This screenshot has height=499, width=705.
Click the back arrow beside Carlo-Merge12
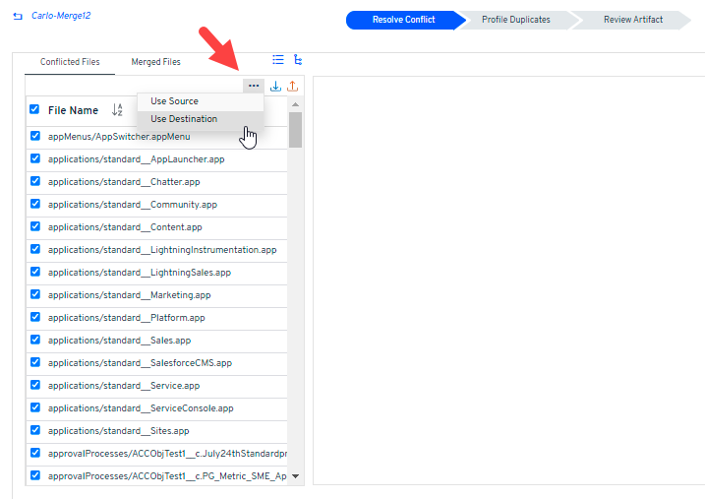[x=18, y=17]
